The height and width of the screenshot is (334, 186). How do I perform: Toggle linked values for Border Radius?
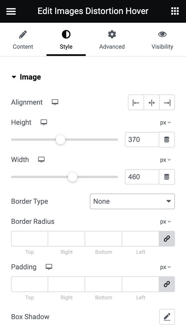pos(167,239)
